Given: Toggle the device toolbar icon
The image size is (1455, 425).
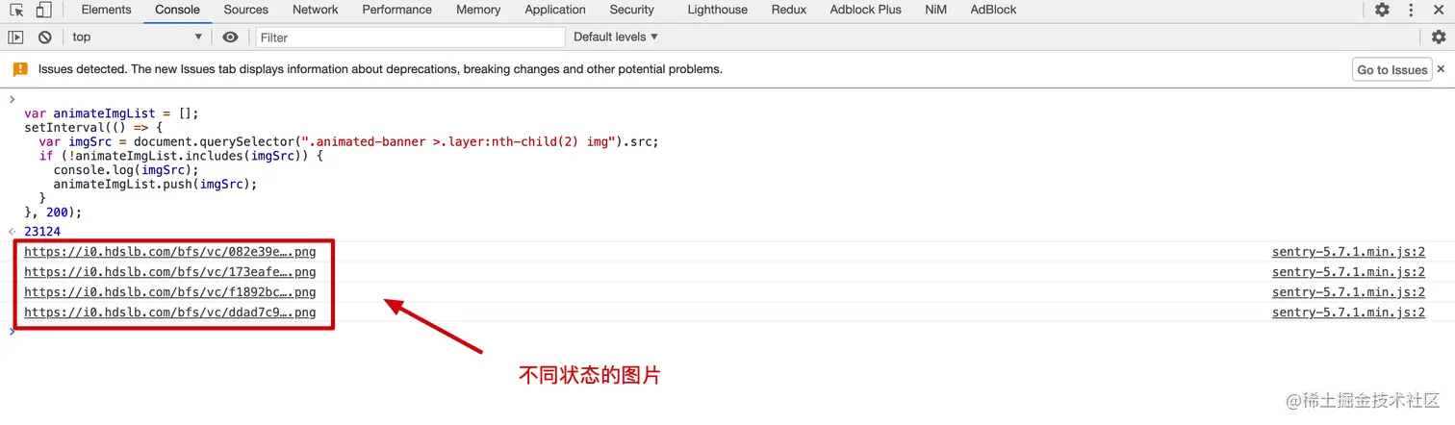Looking at the screenshot, I should coord(43,10).
